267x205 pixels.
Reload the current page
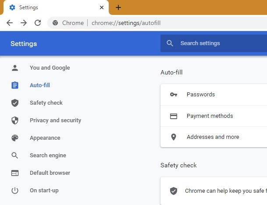click(38, 23)
